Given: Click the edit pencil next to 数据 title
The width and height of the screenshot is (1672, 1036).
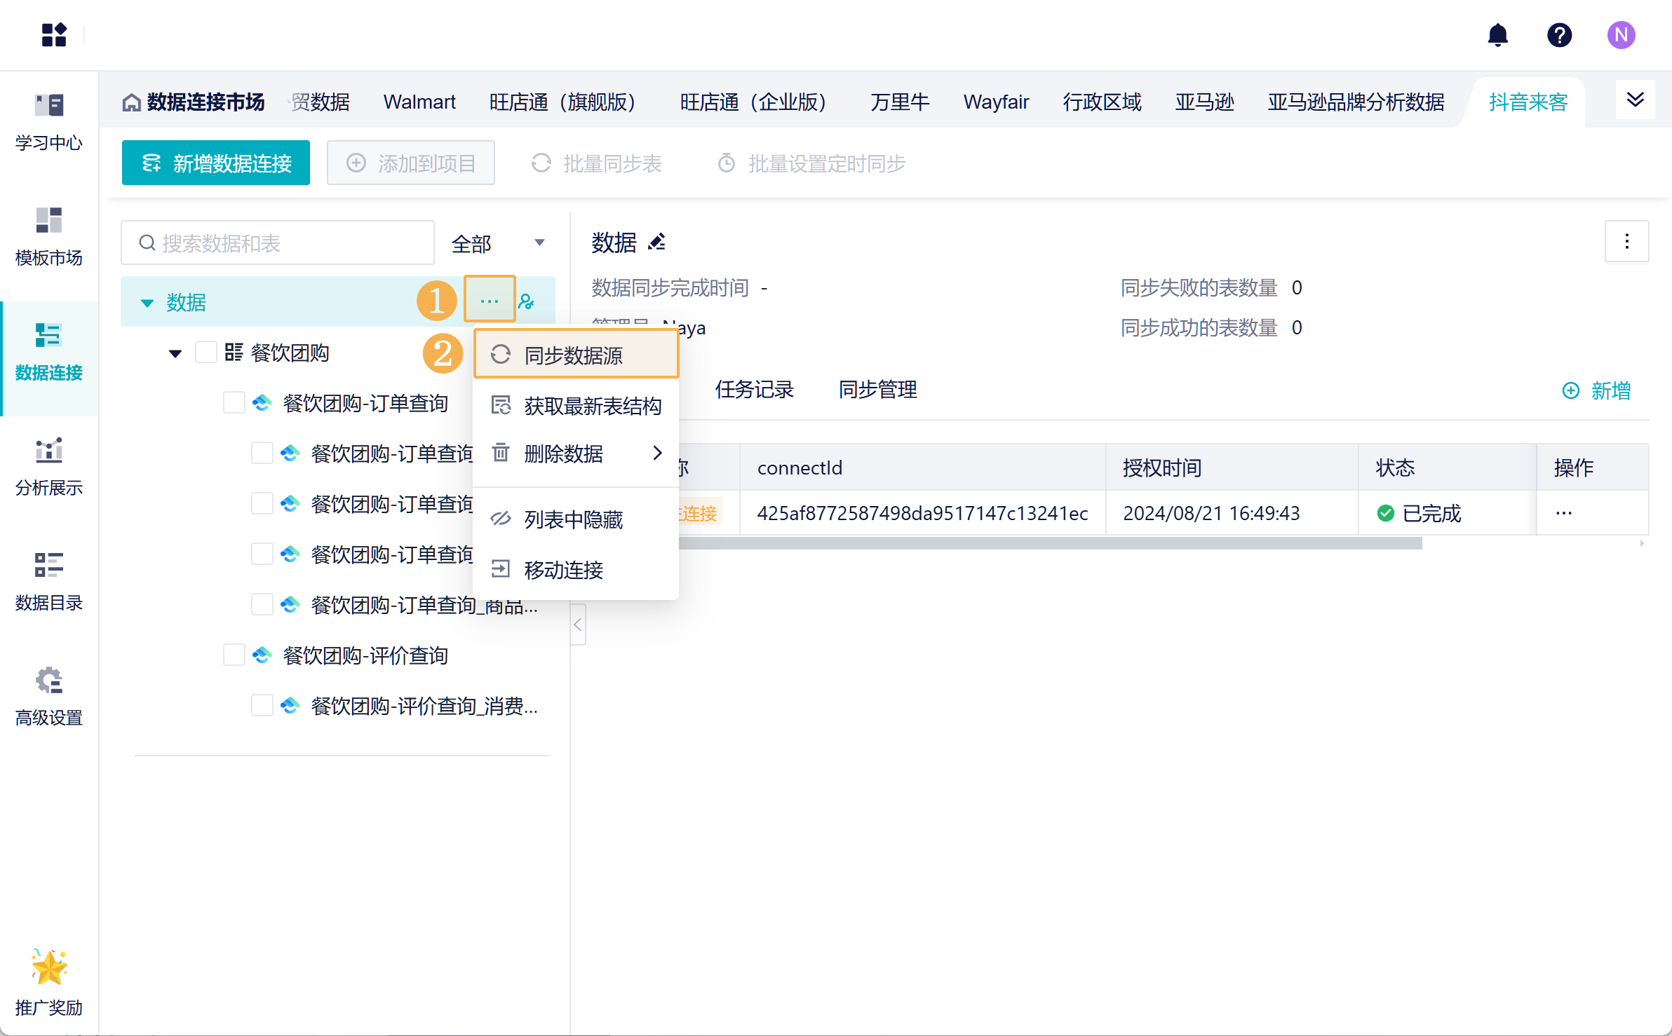Looking at the screenshot, I should pyautogui.click(x=657, y=243).
